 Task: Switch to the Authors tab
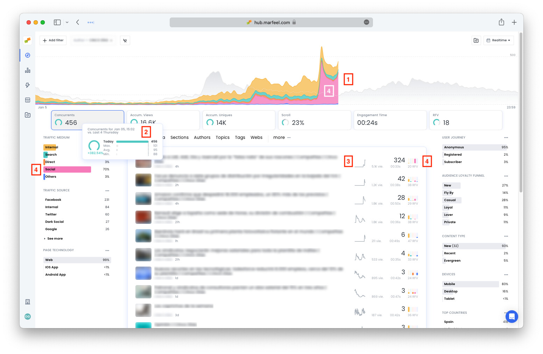(x=202, y=137)
